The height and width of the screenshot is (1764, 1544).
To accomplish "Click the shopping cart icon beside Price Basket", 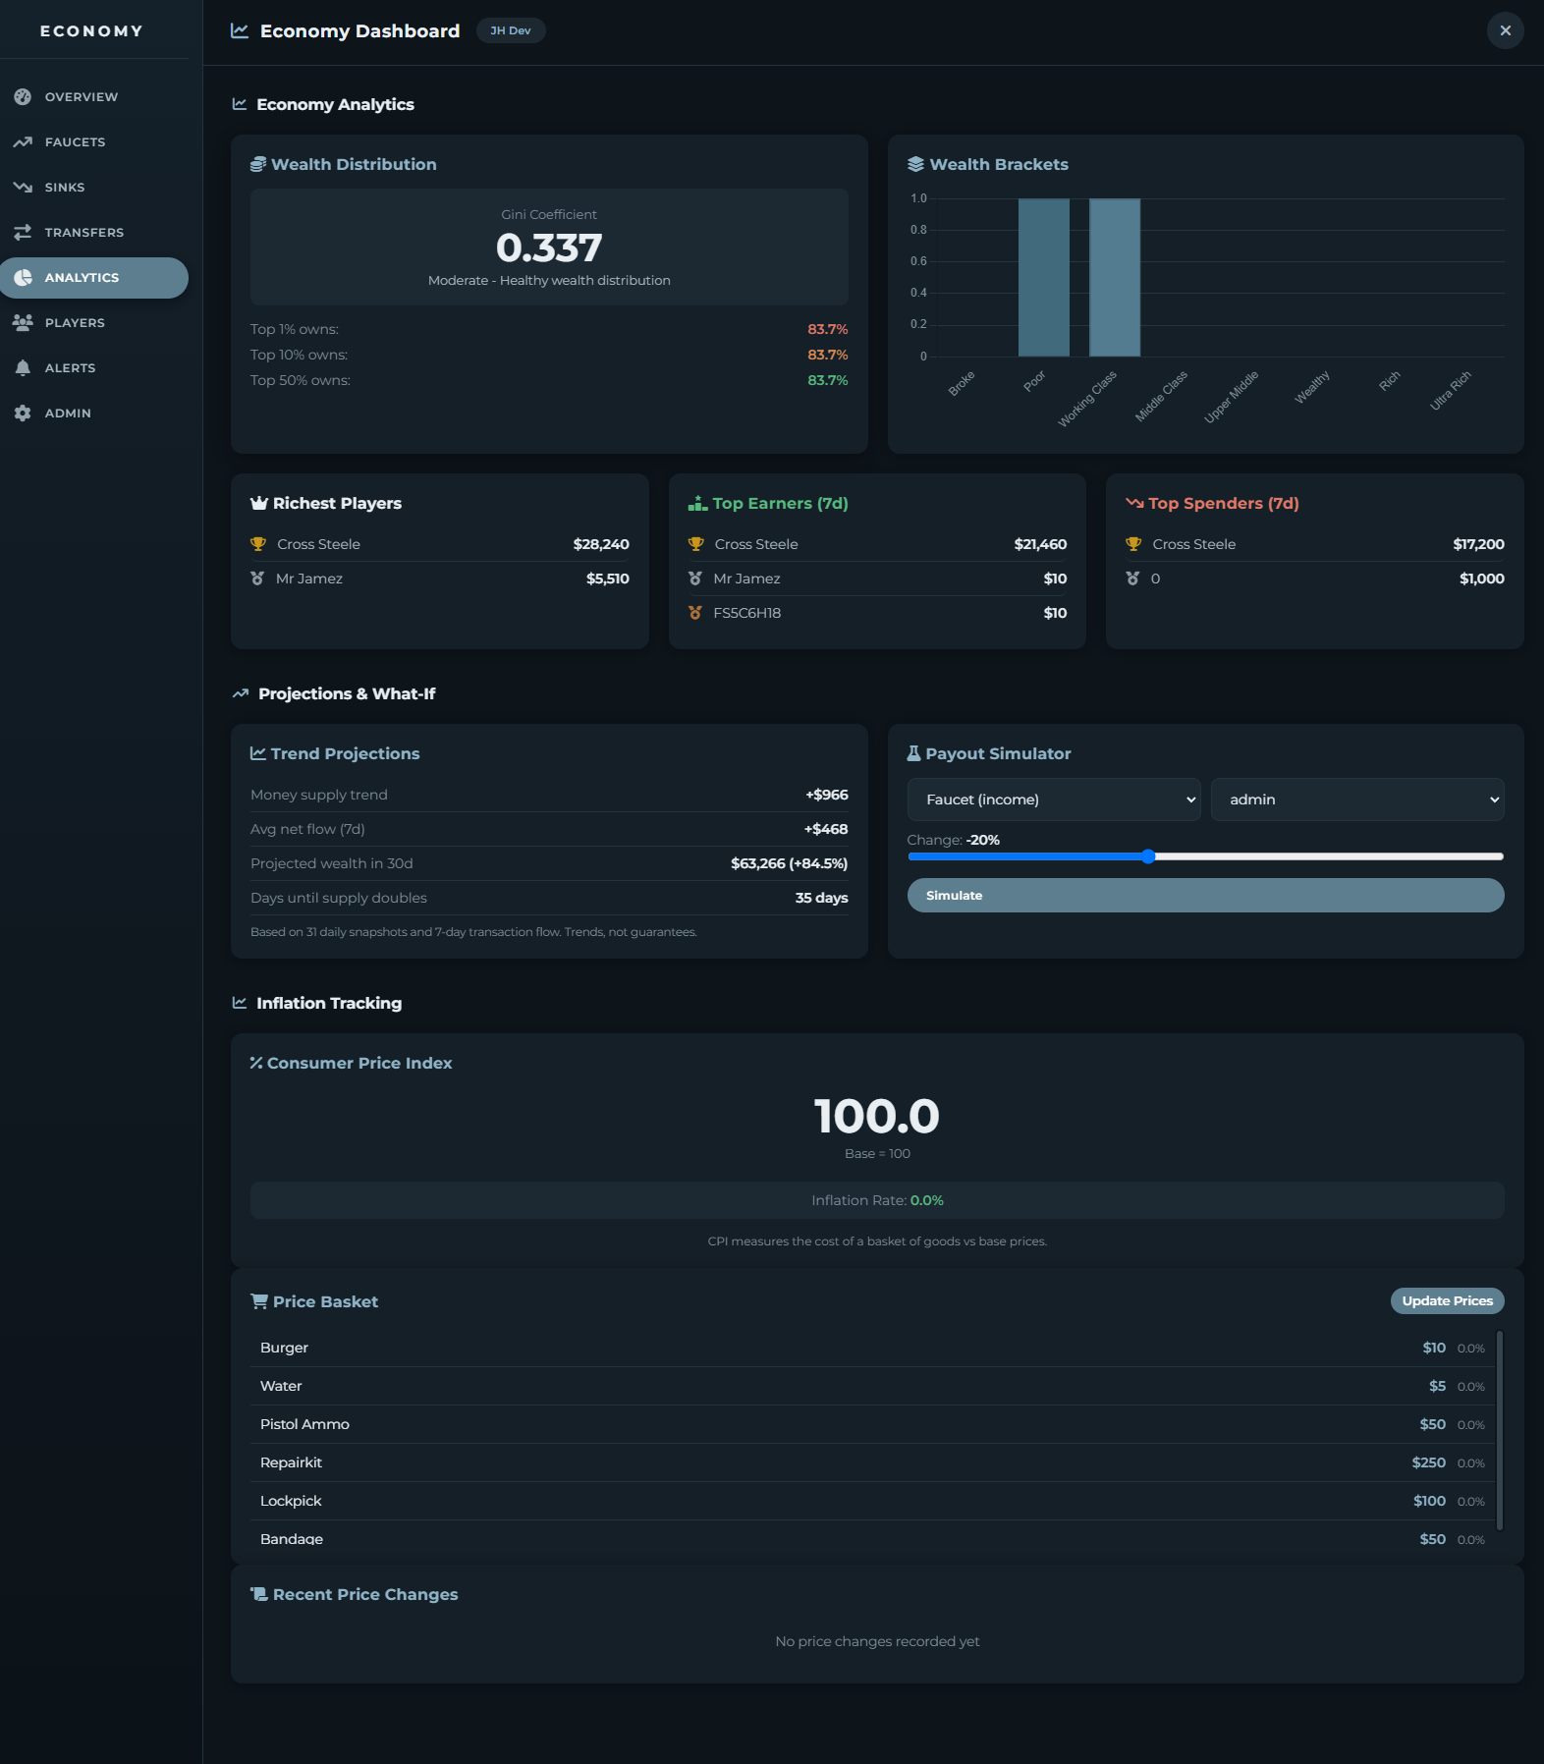I will pyautogui.click(x=259, y=1301).
